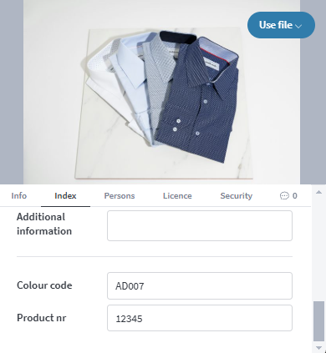Select the Index tab
Image resolution: width=326 pixels, height=353 pixels.
pyautogui.click(x=65, y=196)
